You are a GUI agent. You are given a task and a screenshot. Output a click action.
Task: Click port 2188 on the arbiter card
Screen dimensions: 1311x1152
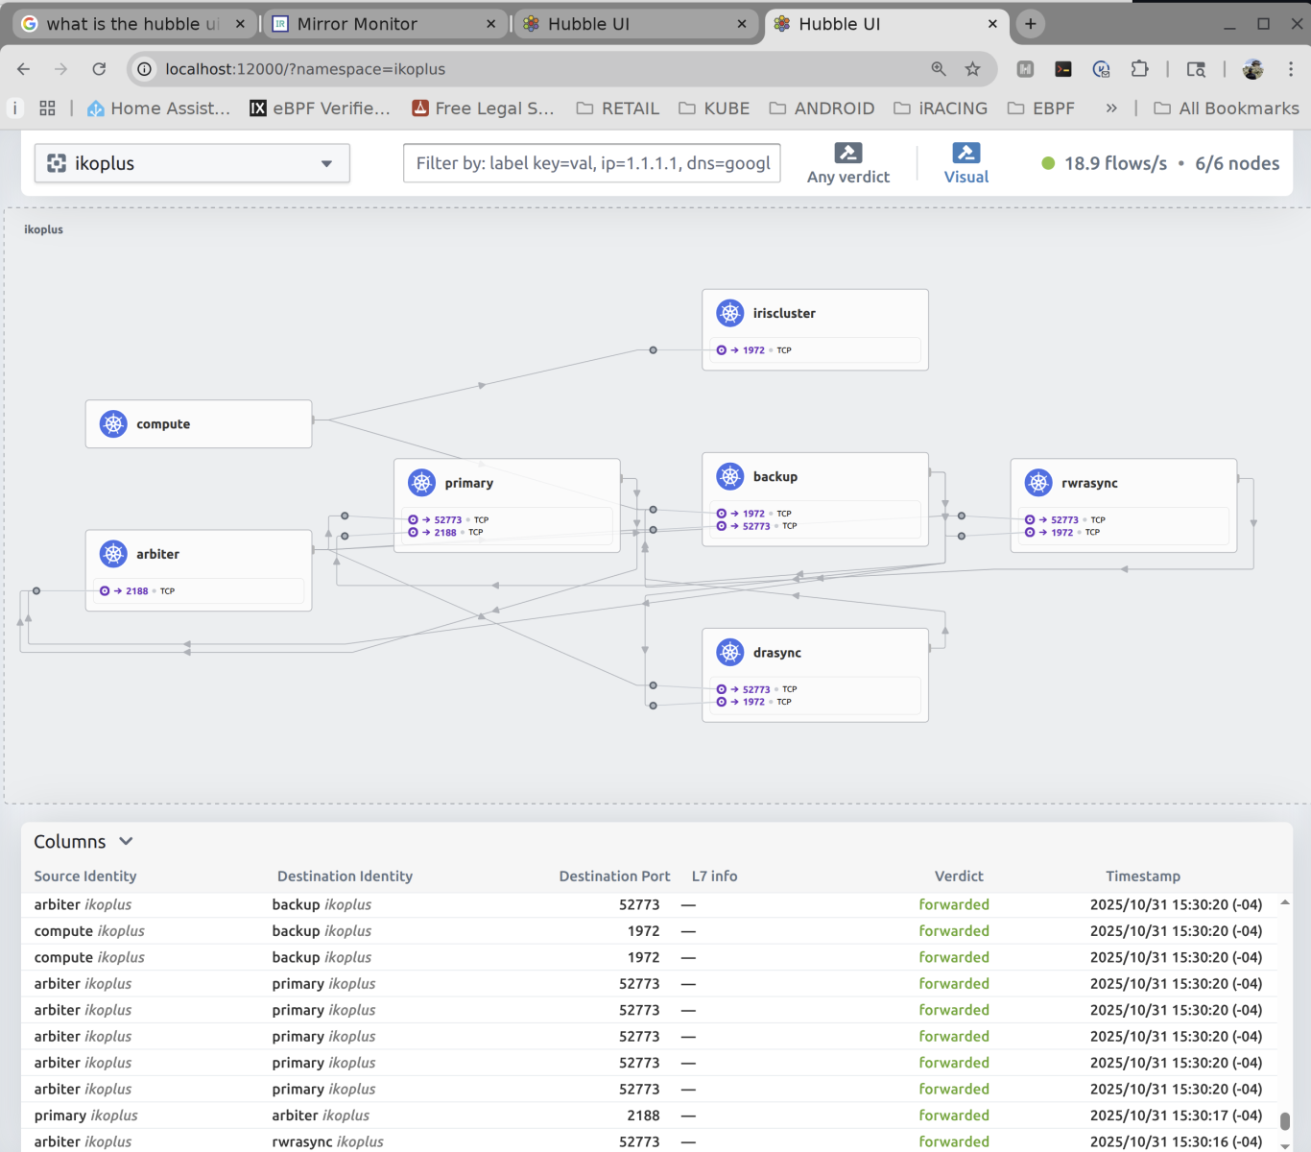point(136,591)
